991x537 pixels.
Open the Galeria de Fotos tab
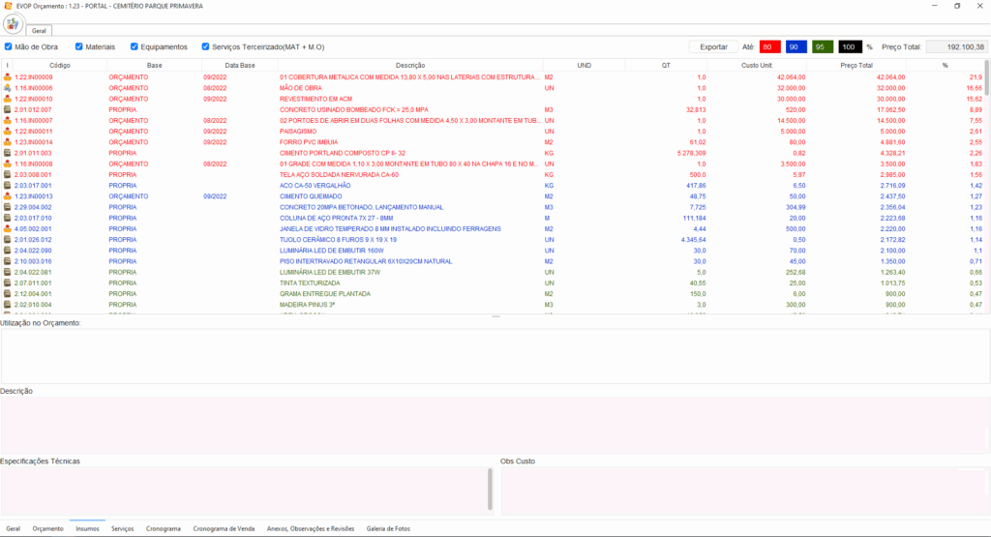tap(388, 529)
